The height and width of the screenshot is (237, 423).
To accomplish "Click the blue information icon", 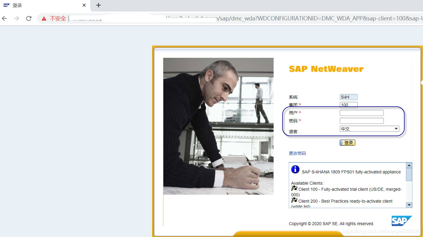I will click(x=295, y=169).
